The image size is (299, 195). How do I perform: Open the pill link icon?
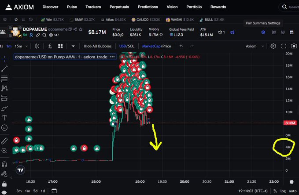(38, 35)
